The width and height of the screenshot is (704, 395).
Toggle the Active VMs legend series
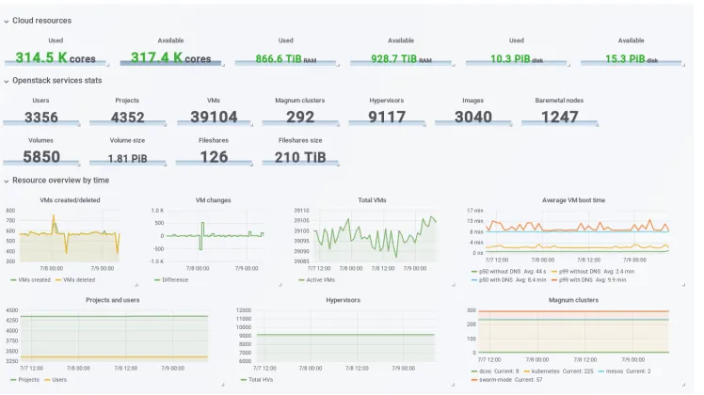(321, 279)
